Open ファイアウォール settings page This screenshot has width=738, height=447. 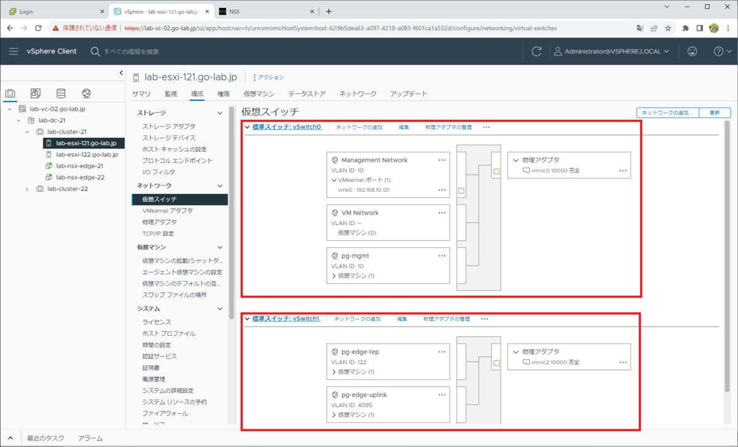(x=165, y=413)
